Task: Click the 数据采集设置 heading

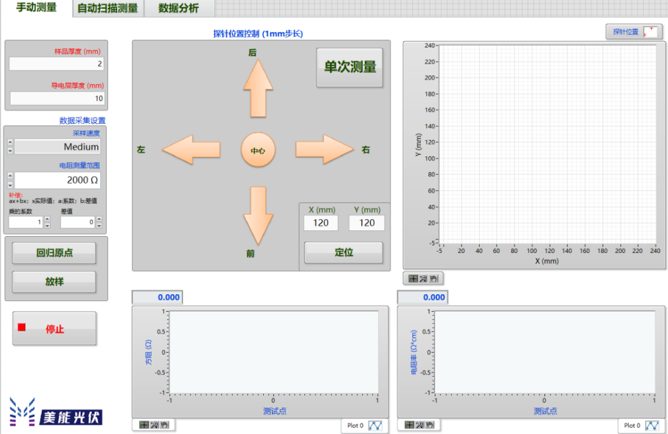Action: pos(82,121)
